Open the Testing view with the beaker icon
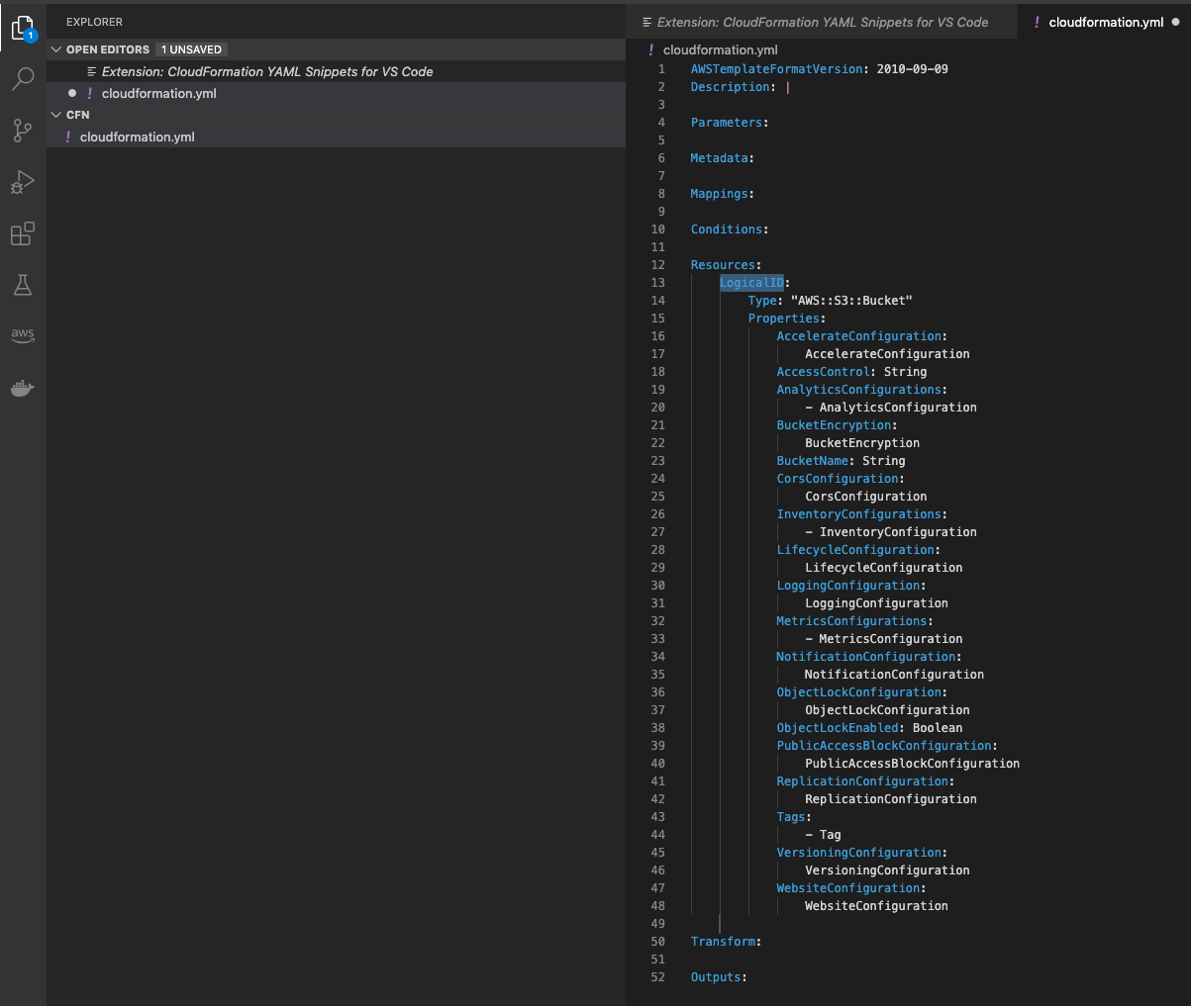 click(22, 285)
